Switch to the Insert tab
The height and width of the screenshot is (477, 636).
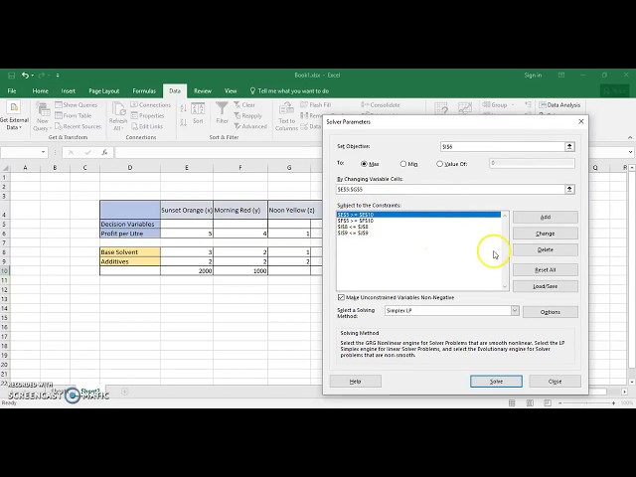(x=69, y=90)
